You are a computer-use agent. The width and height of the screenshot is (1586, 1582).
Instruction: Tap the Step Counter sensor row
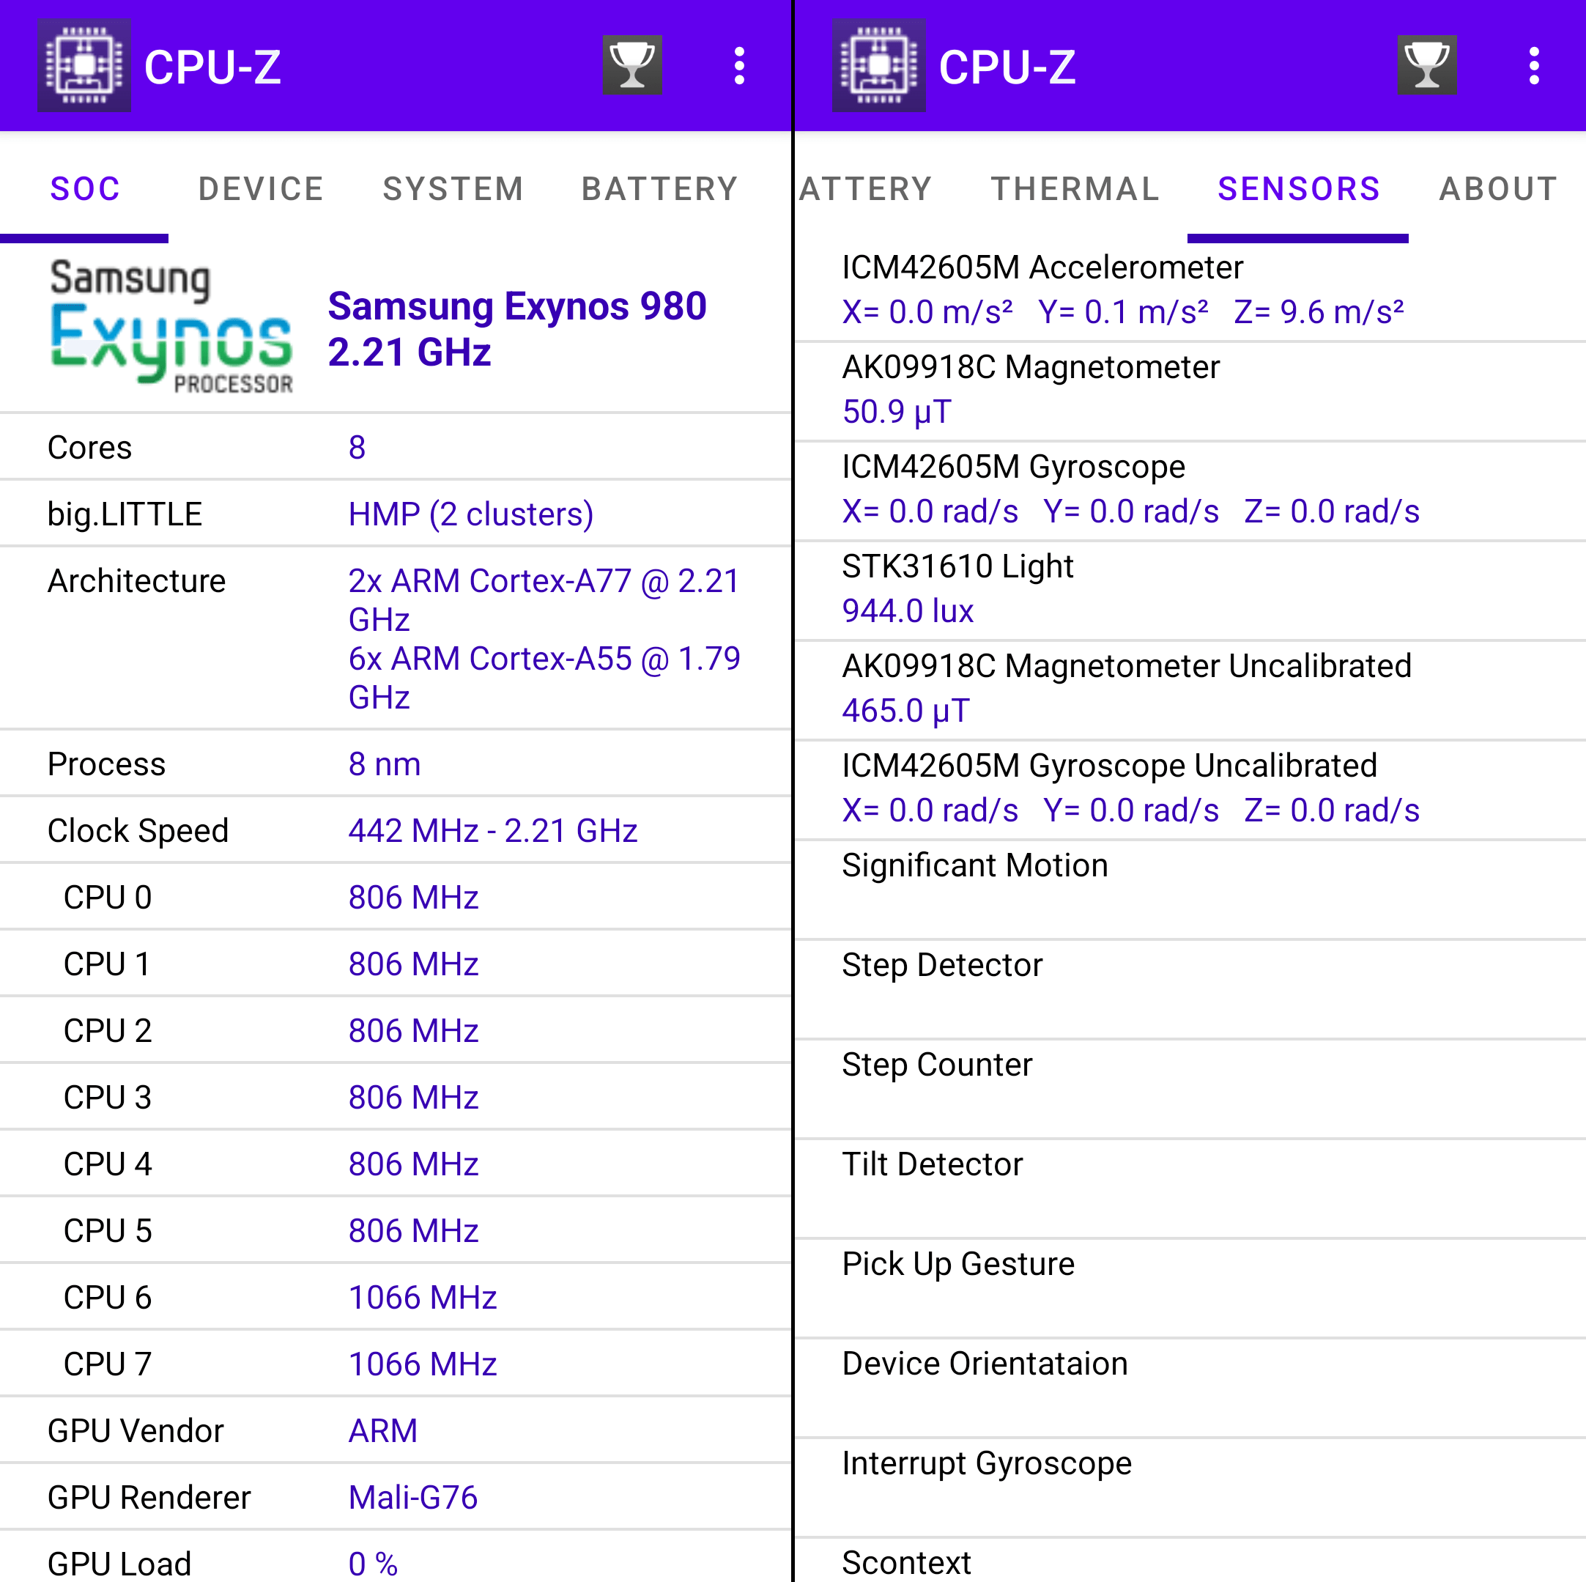1190,1087
